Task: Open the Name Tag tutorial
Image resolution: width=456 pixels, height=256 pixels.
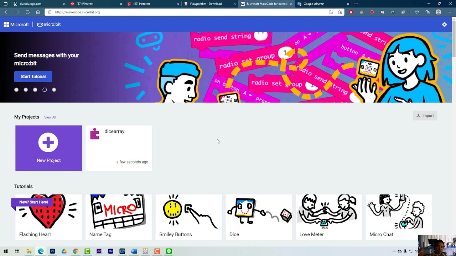Action: tap(119, 217)
